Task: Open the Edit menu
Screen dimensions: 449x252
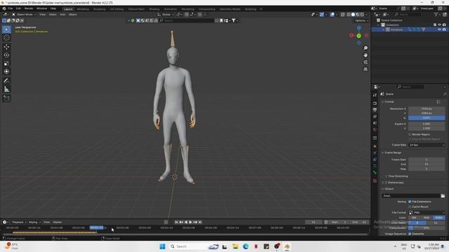Action: [x=18, y=8]
